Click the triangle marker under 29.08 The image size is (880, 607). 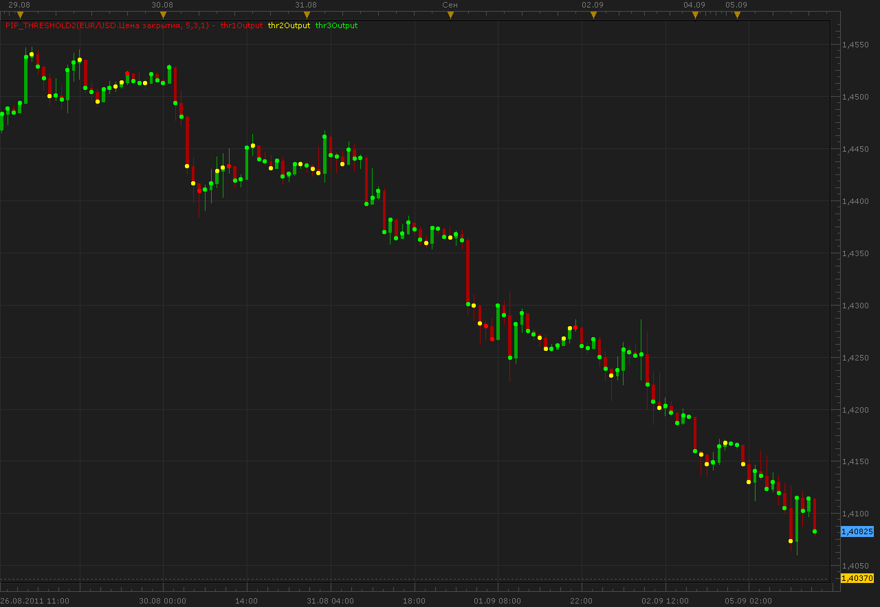pyautogui.click(x=20, y=14)
